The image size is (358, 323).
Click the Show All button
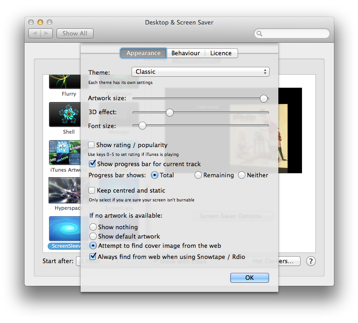(x=75, y=33)
